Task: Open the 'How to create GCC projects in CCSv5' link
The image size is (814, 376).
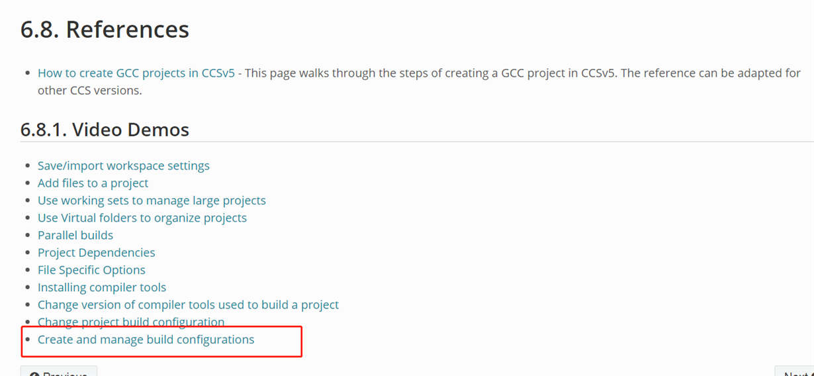Action: tap(136, 73)
